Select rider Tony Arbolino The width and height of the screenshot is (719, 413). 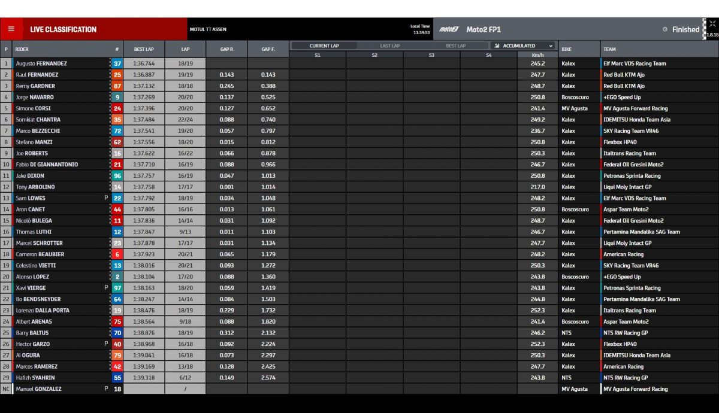35,187
